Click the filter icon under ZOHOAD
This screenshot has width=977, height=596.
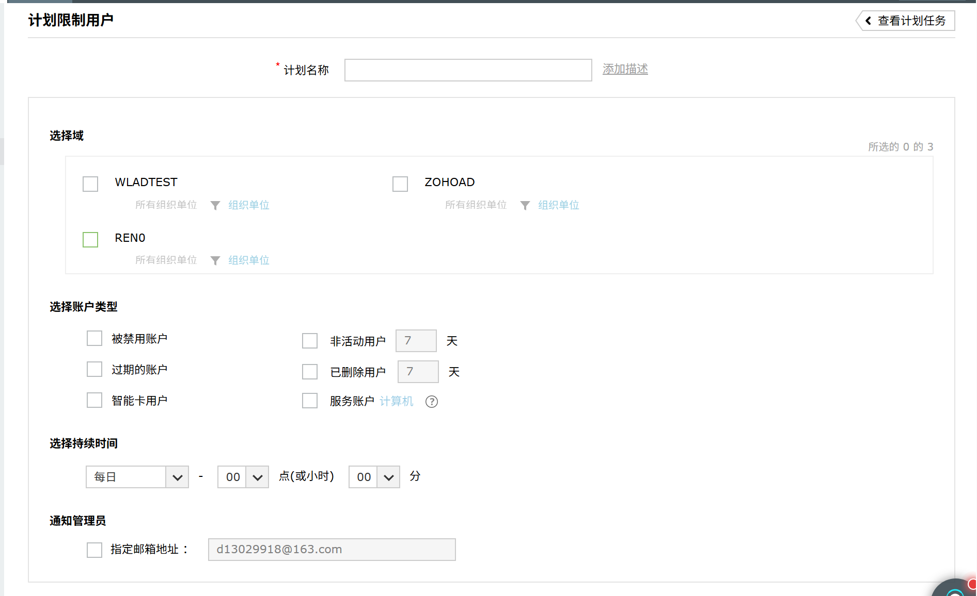[x=525, y=205]
